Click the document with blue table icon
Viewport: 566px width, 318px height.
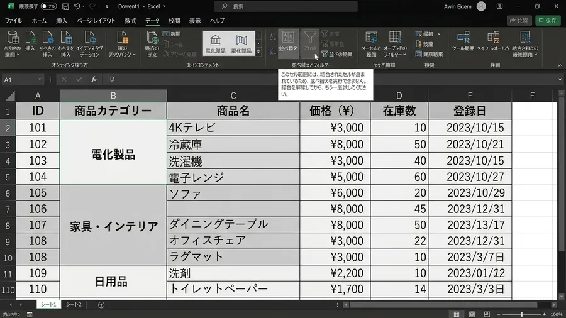[65, 38]
